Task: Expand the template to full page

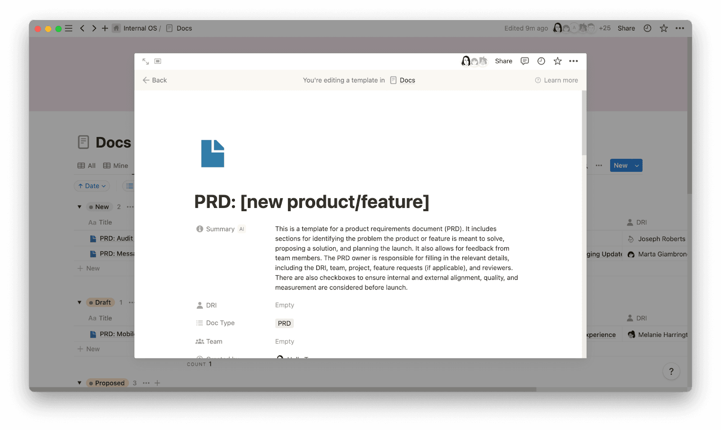Action: [145, 61]
